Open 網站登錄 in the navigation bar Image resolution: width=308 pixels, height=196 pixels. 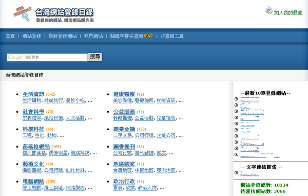point(32,36)
